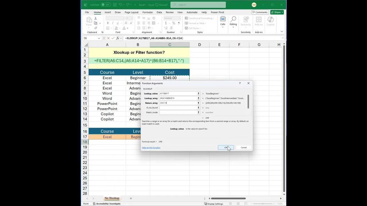This screenshot has height=206, width=367.
Task: Collapse the ribbon with chevron arrow
Action: [282, 32]
